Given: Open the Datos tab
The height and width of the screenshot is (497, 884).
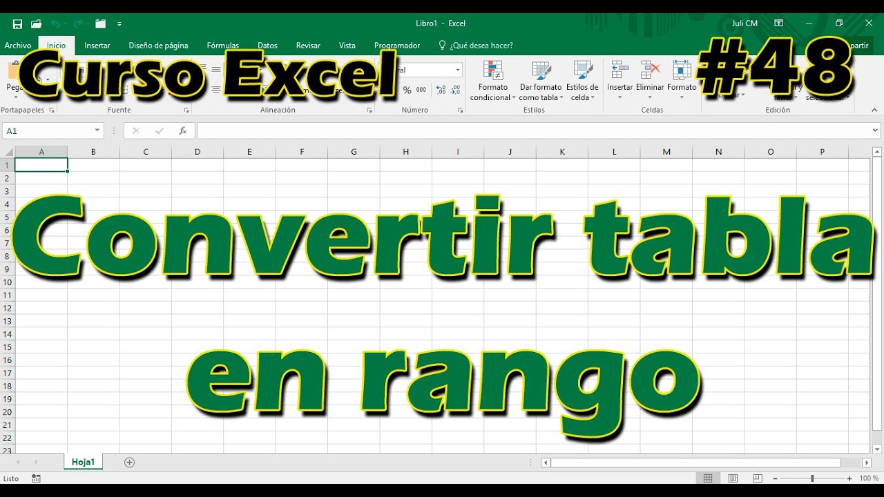Looking at the screenshot, I should 267,46.
